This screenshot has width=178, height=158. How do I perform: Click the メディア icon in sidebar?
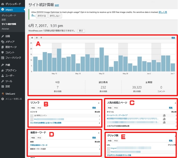(x=3, y=42)
